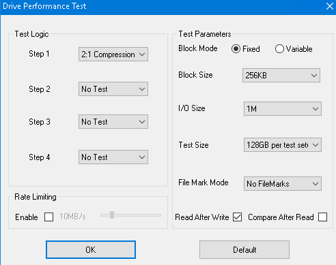Click the OK button
The image size is (336, 265).
click(x=91, y=249)
